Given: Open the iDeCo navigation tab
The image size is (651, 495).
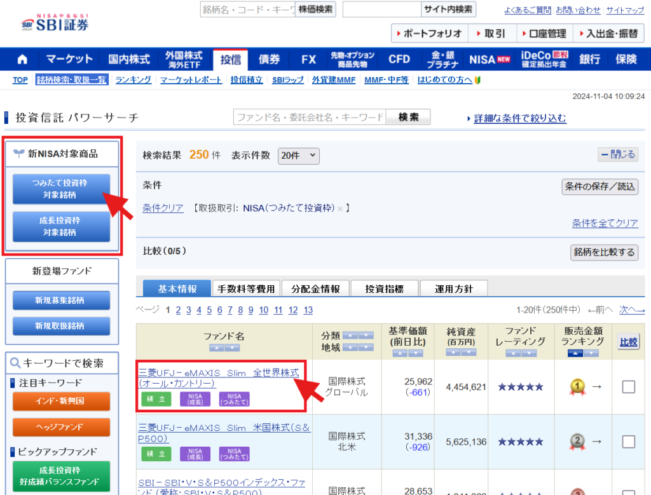Looking at the screenshot, I should click(544, 59).
